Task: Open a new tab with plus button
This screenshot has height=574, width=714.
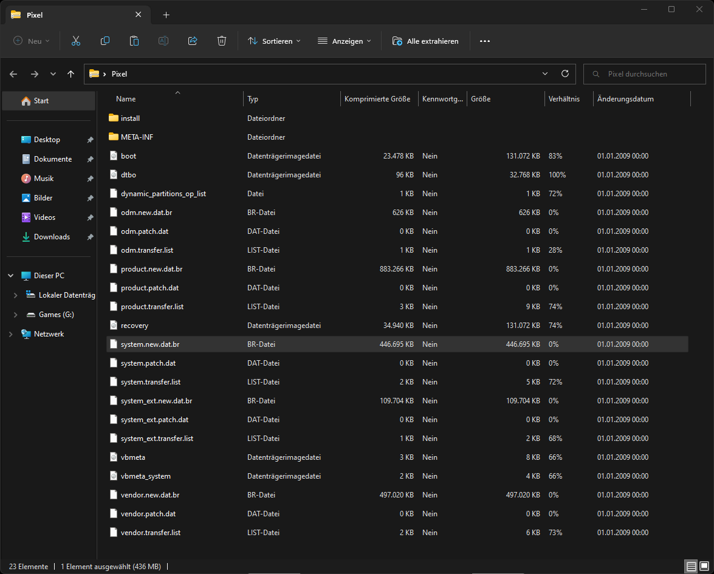Action: coord(166,15)
